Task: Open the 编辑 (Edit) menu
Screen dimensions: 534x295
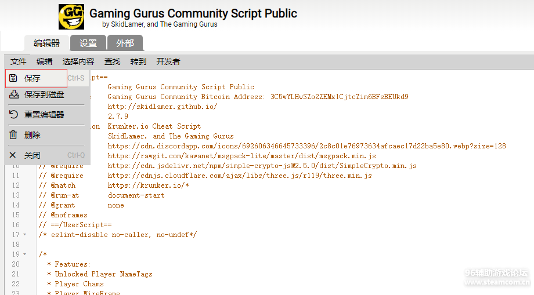Action: tap(45, 61)
